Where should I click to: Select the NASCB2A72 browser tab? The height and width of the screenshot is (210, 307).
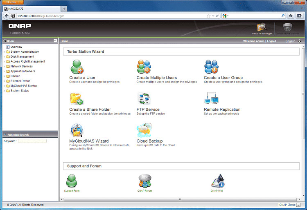[32, 9]
